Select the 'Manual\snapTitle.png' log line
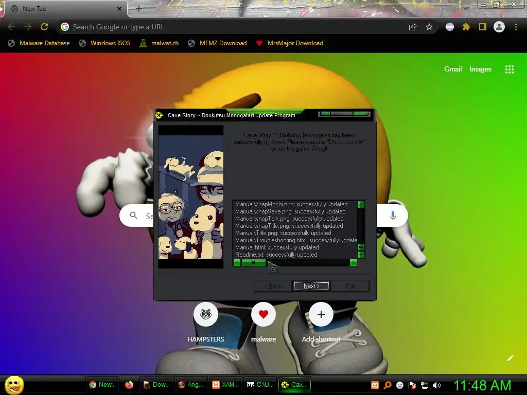Screen dimensions: 527x395 289,226
